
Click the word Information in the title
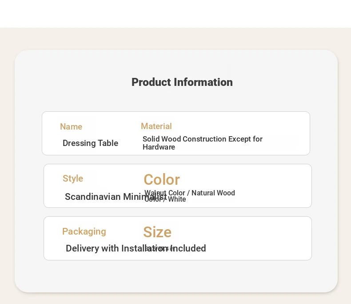203,82
